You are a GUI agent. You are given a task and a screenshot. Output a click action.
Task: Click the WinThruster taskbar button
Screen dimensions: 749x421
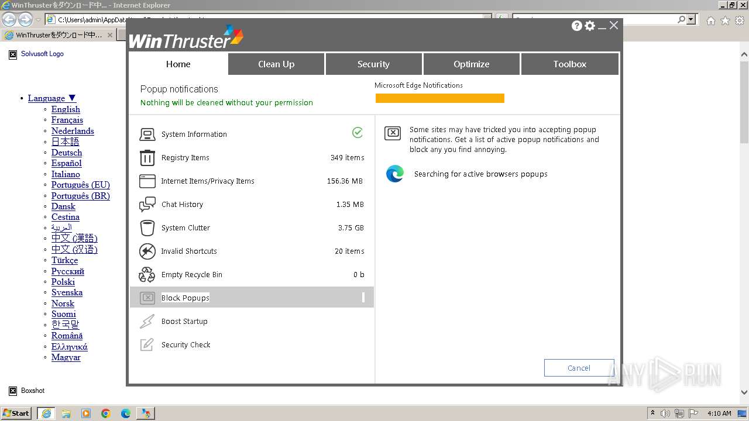coord(146,413)
